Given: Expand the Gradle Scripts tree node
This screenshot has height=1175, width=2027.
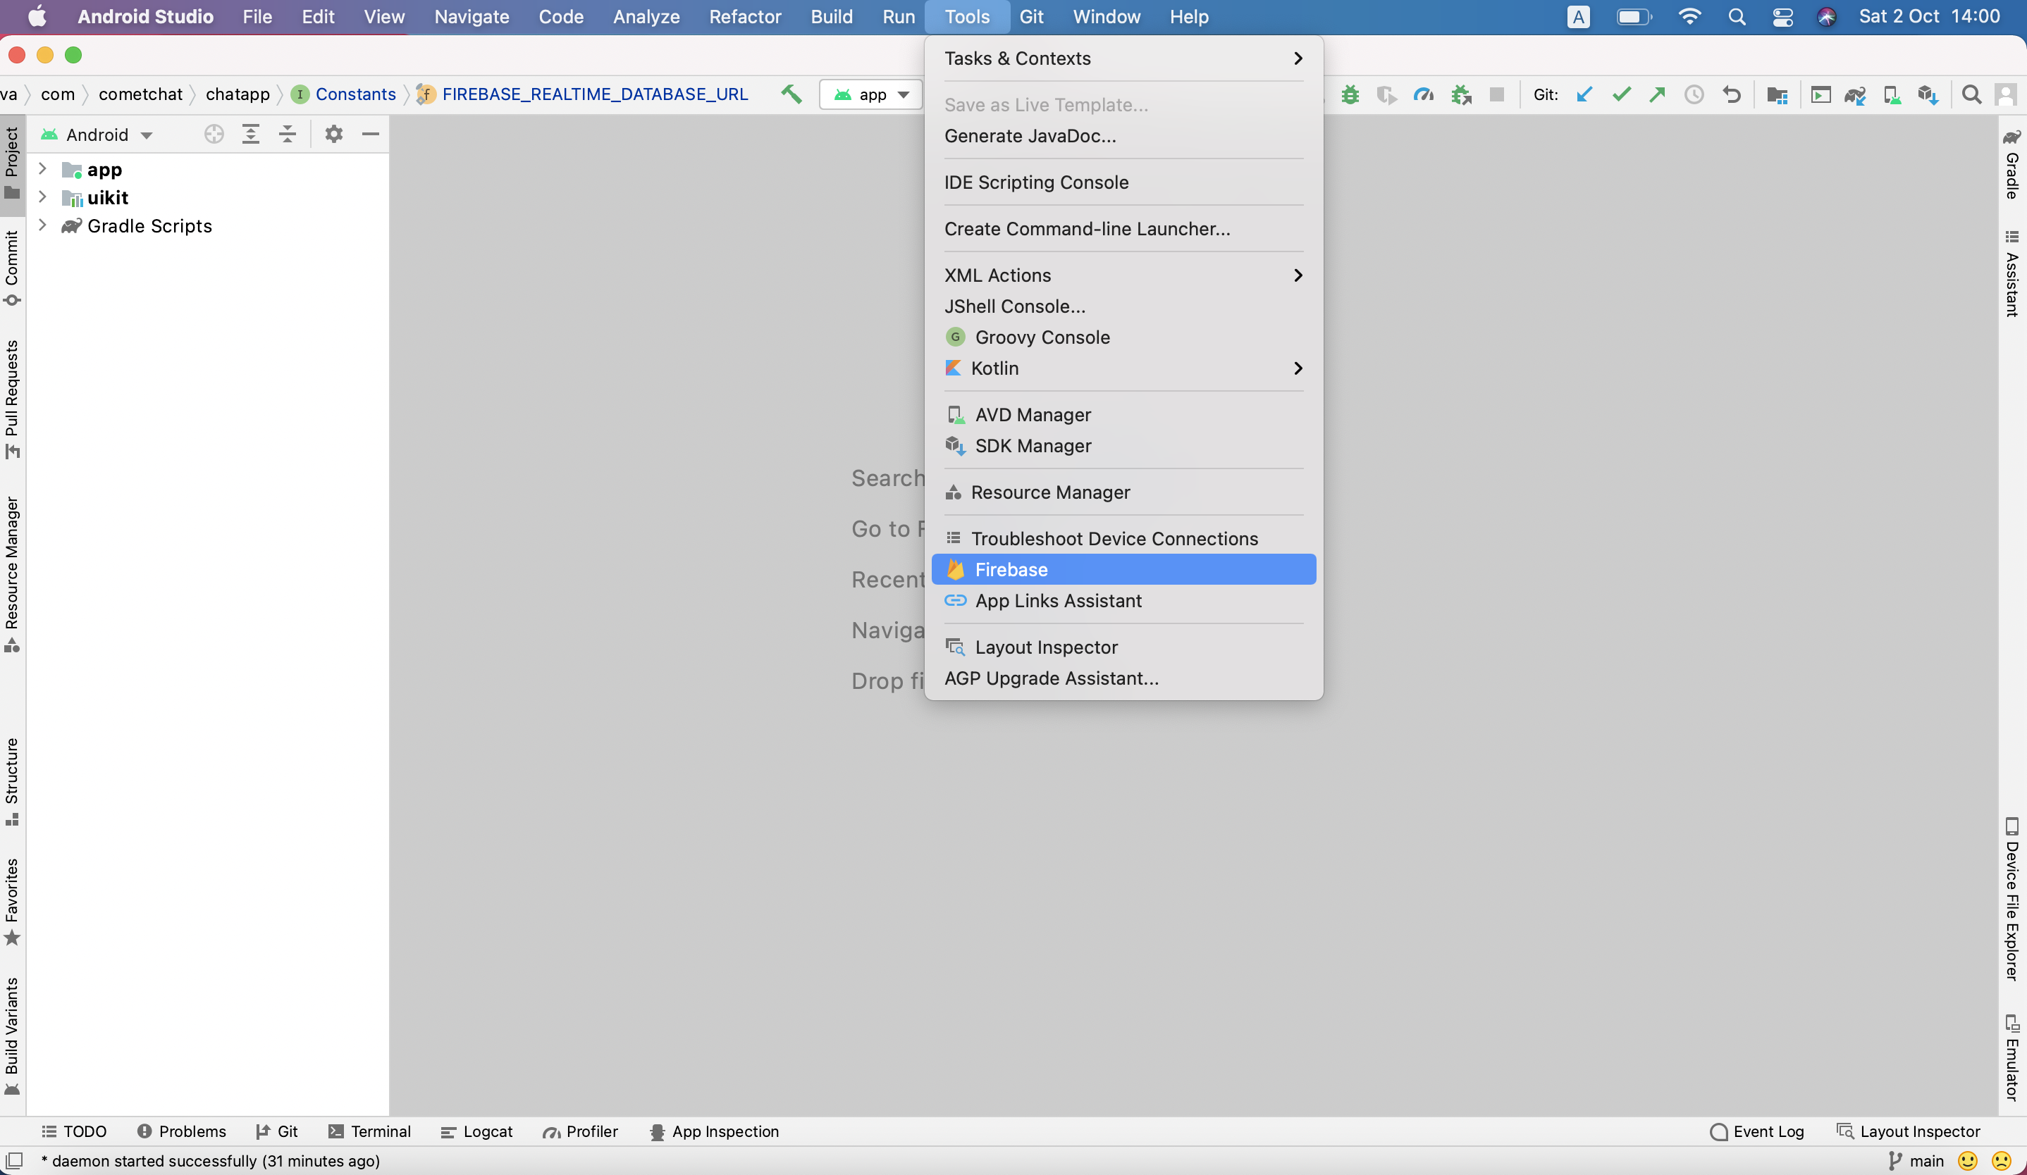Looking at the screenshot, I should click(x=42, y=226).
